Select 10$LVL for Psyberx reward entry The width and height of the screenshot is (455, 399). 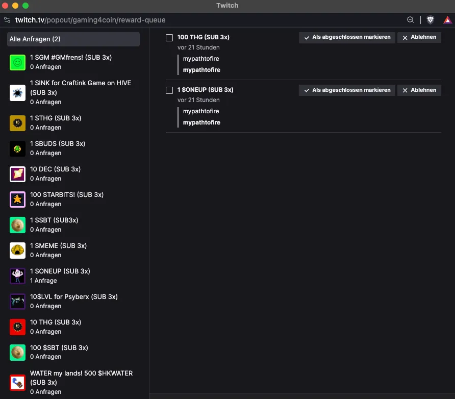click(73, 302)
